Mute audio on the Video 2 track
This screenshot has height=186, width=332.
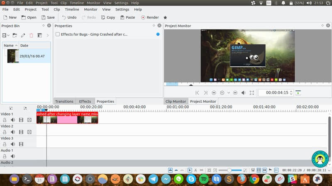point(13,132)
